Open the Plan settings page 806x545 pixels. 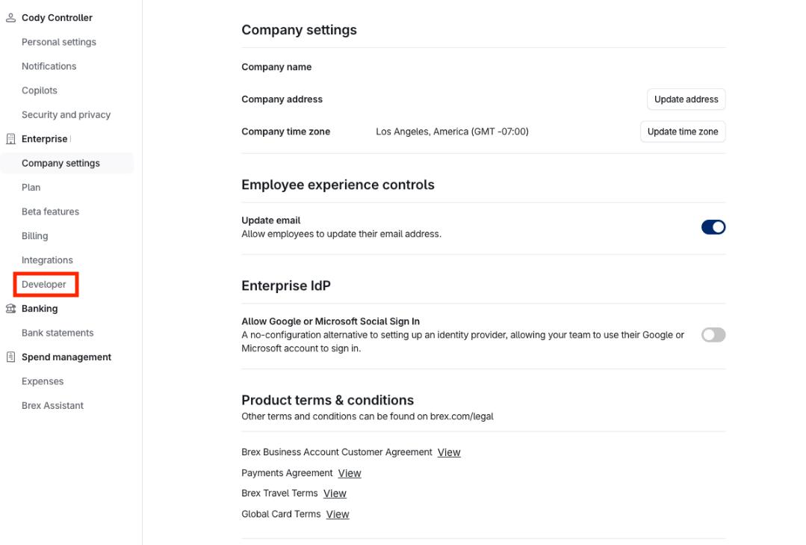pos(31,188)
